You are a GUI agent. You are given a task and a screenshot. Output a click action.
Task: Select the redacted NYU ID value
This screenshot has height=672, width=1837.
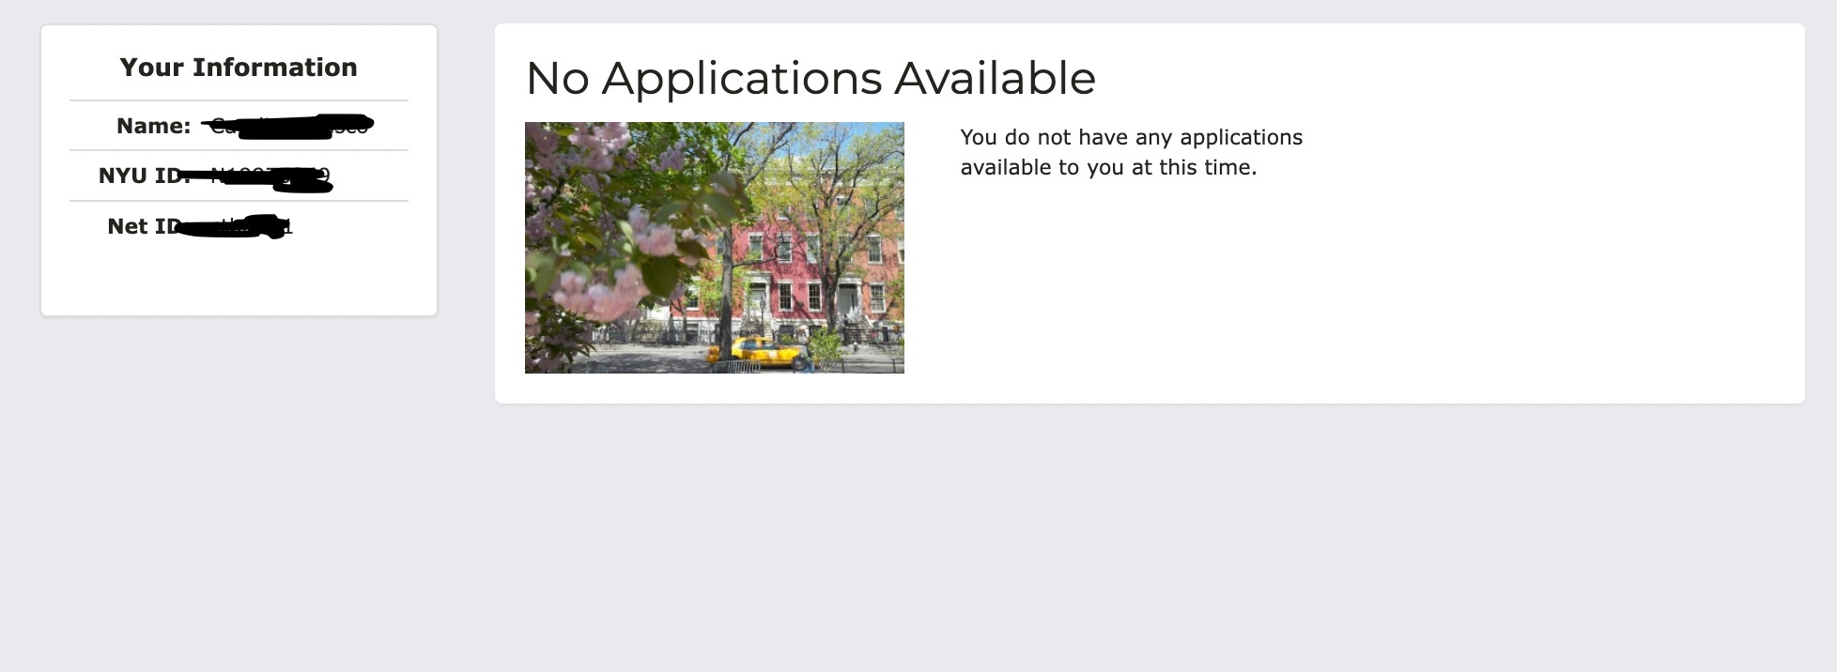(268, 176)
